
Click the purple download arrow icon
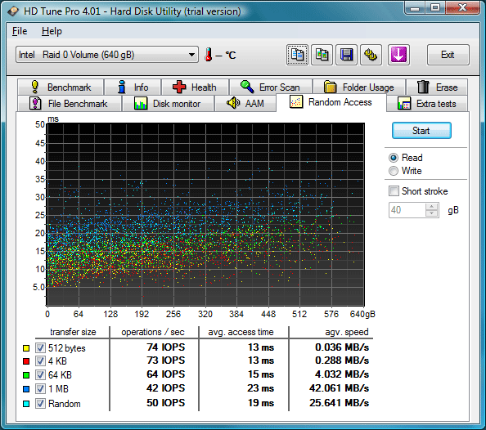click(x=398, y=55)
